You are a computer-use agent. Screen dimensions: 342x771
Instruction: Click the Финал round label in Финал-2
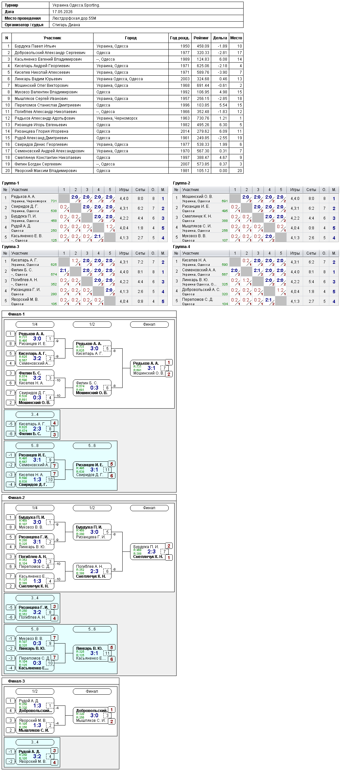pos(149,508)
